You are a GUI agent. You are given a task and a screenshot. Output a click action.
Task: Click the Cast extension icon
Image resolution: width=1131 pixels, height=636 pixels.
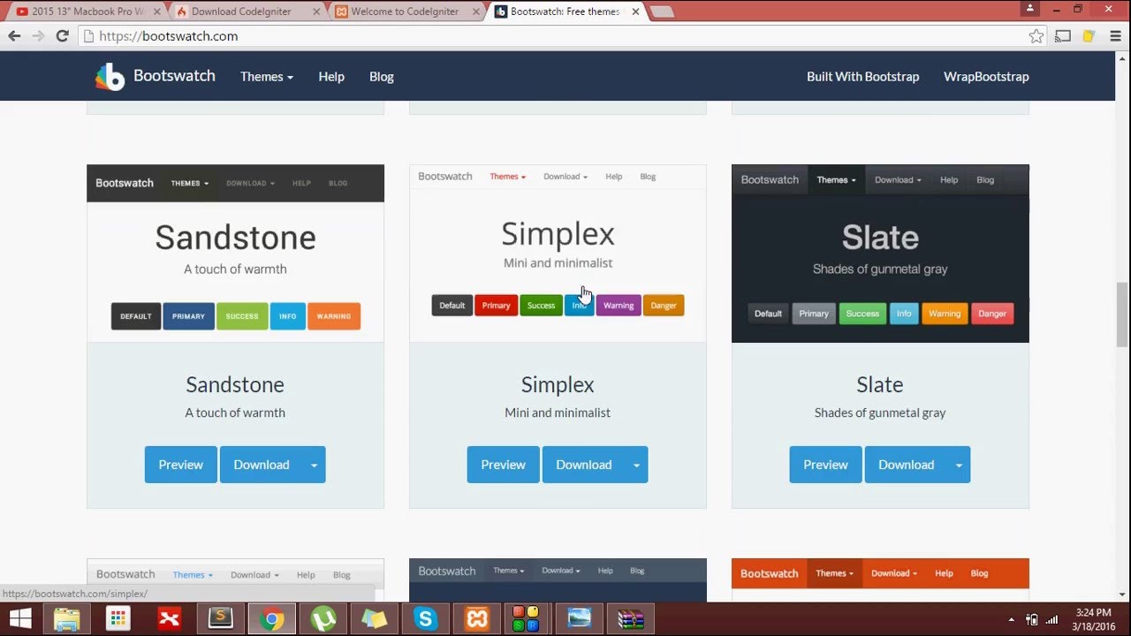coord(1064,36)
